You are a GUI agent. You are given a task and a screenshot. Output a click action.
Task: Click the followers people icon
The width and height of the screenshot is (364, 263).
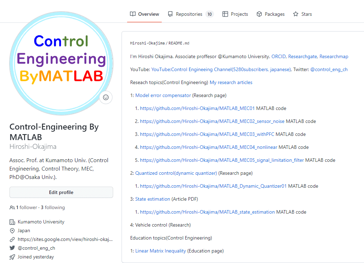coord(12,208)
